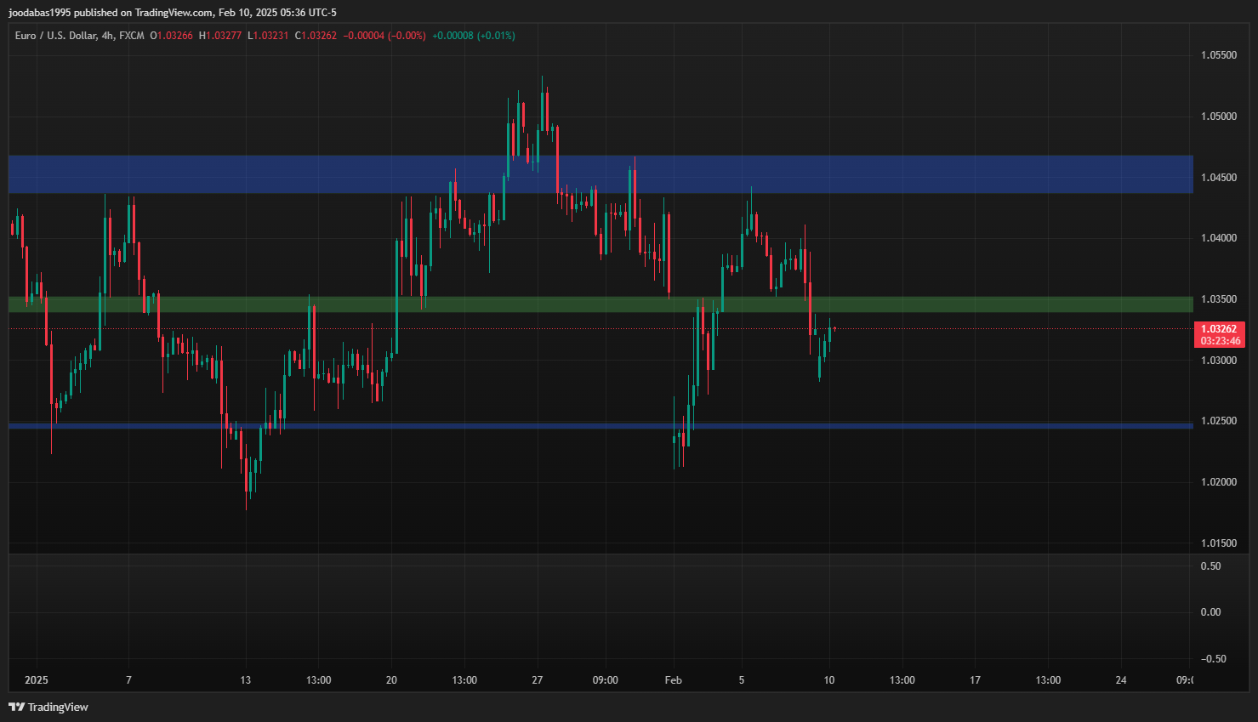Click the Open value O1.03266 in legend
Image resolution: width=1258 pixels, height=722 pixels.
click(x=171, y=36)
